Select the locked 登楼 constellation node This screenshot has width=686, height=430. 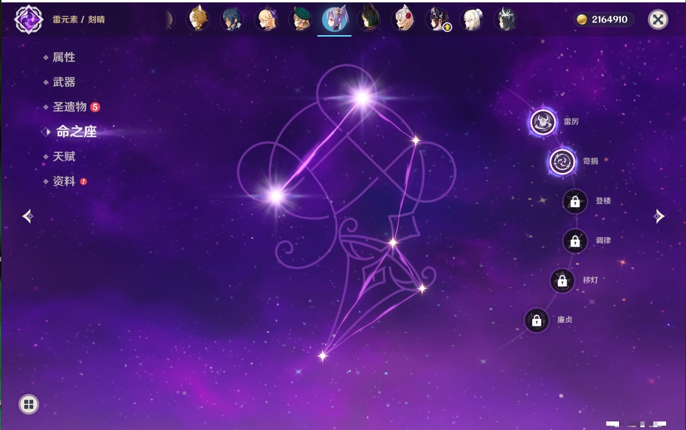click(575, 201)
